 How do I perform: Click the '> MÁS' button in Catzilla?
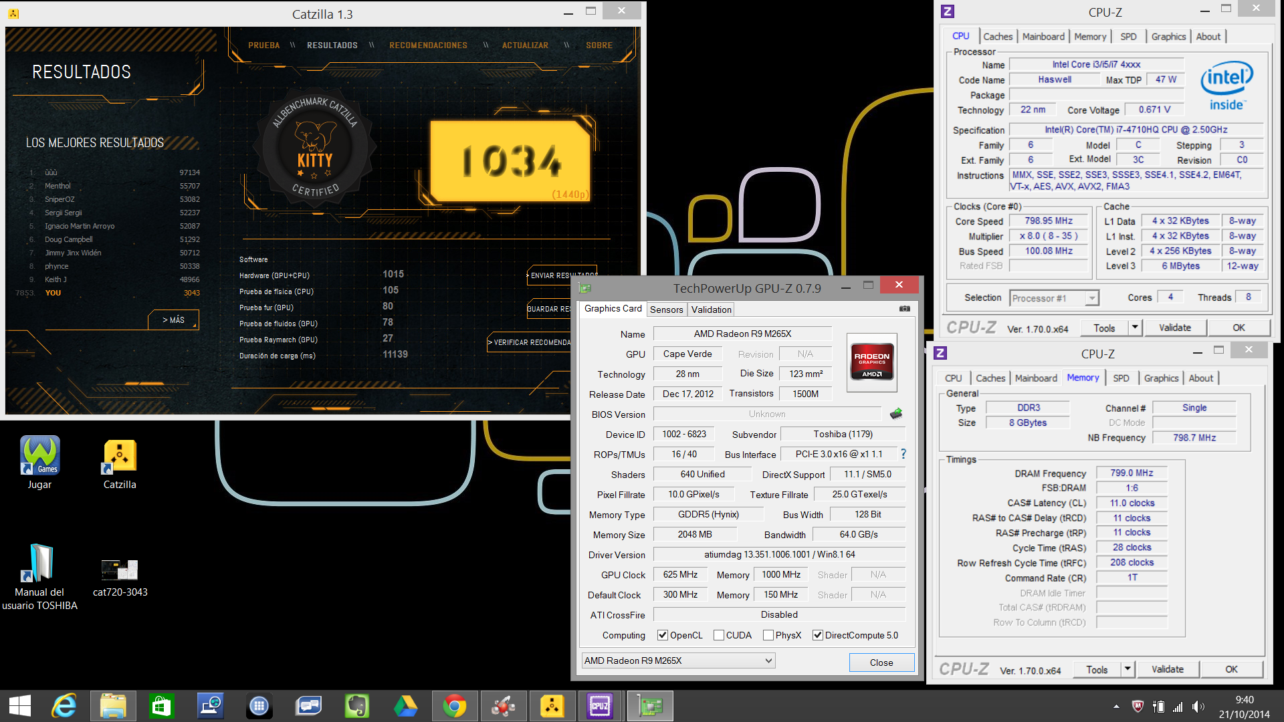pyautogui.click(x=173, y=320)
